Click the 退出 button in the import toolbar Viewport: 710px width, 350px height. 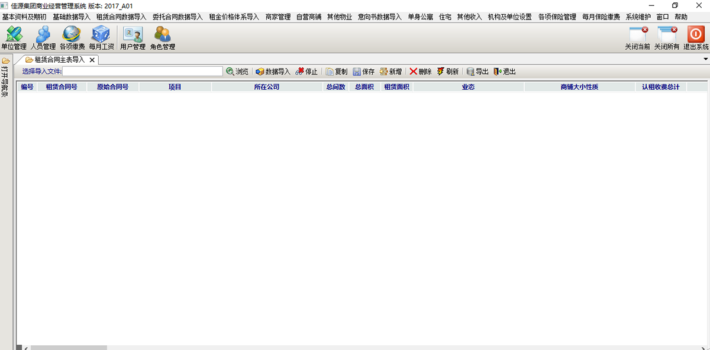[505, 72]
